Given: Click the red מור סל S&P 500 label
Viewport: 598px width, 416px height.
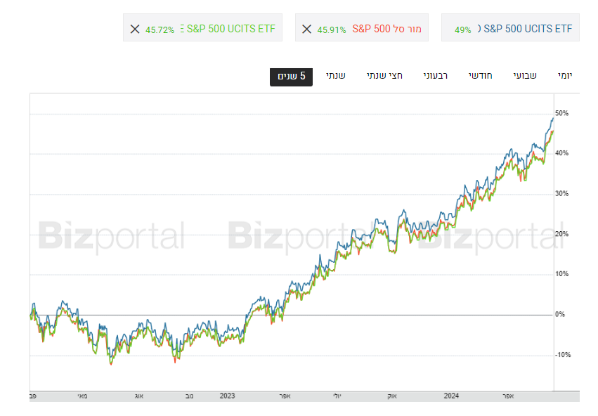Looking at the screenshot, I should [x=386, y=29].
